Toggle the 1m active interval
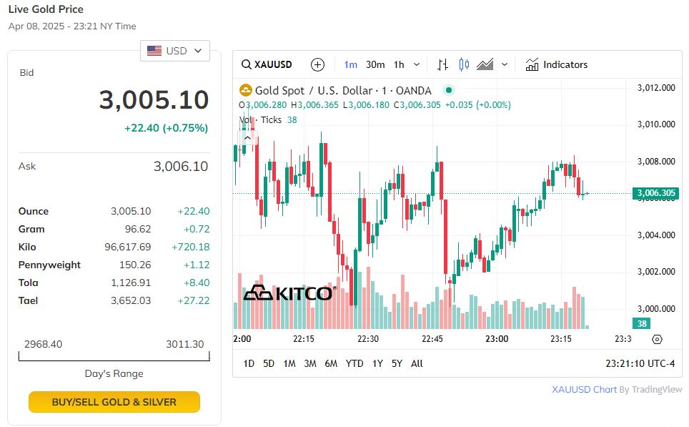 [350, 64]
